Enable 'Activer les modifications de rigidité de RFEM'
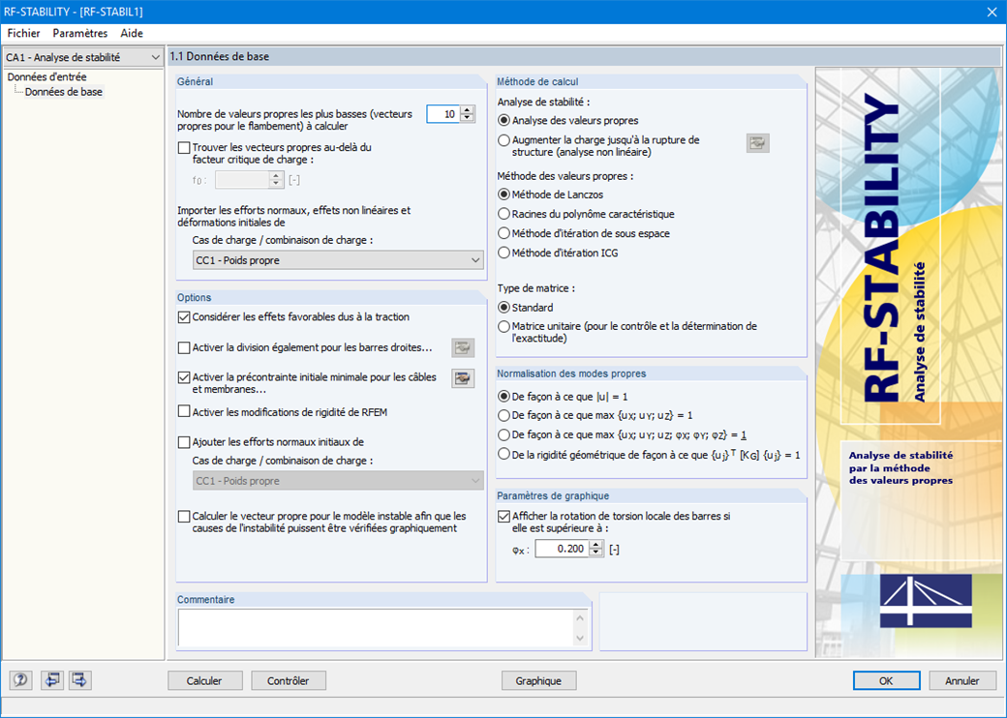The height and width of the screenshot is (718, 1007). tap(184, 412)
